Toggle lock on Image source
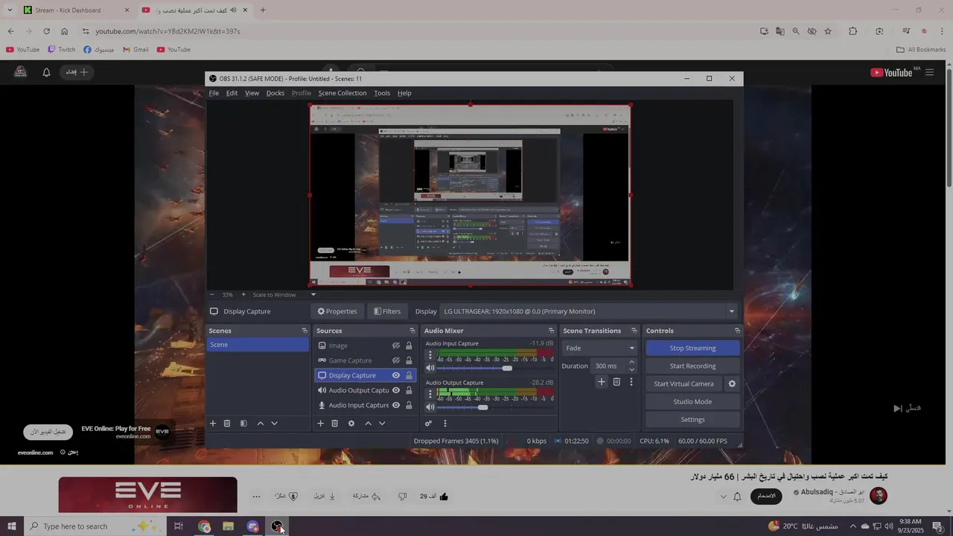 pyautogui.click(x=409, y=345)
